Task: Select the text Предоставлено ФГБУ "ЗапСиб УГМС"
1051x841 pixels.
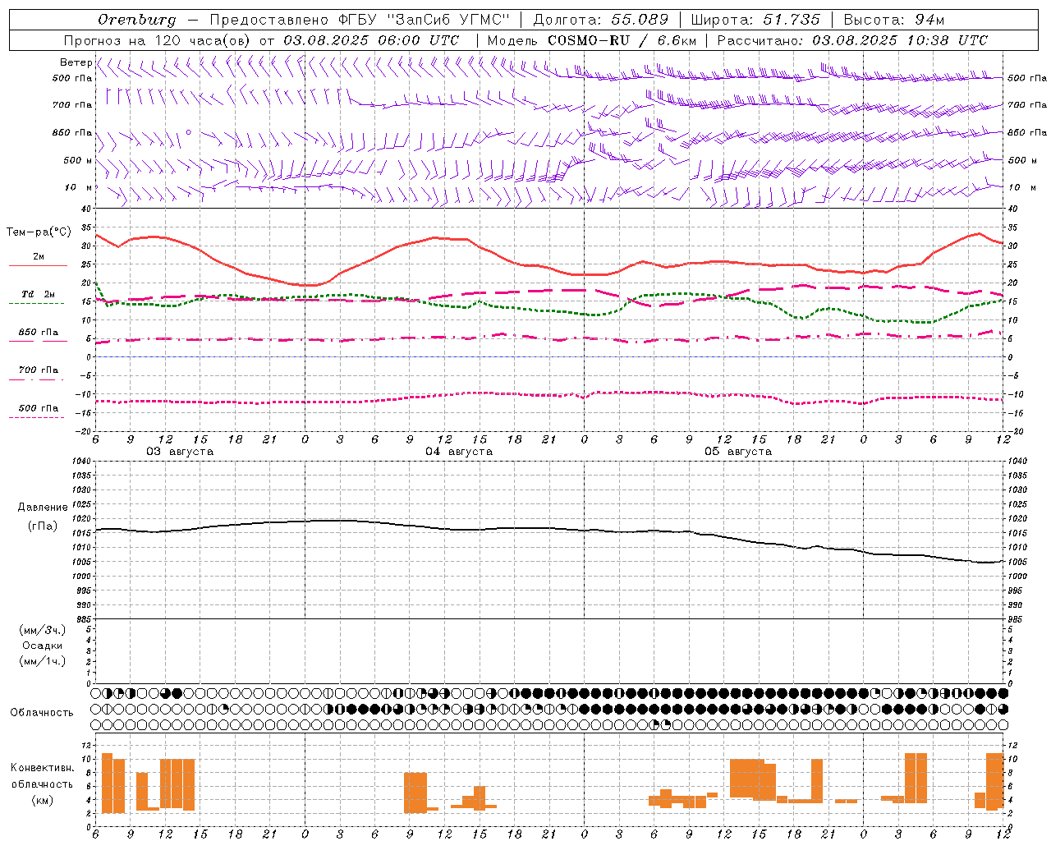Action: point(360,20)
